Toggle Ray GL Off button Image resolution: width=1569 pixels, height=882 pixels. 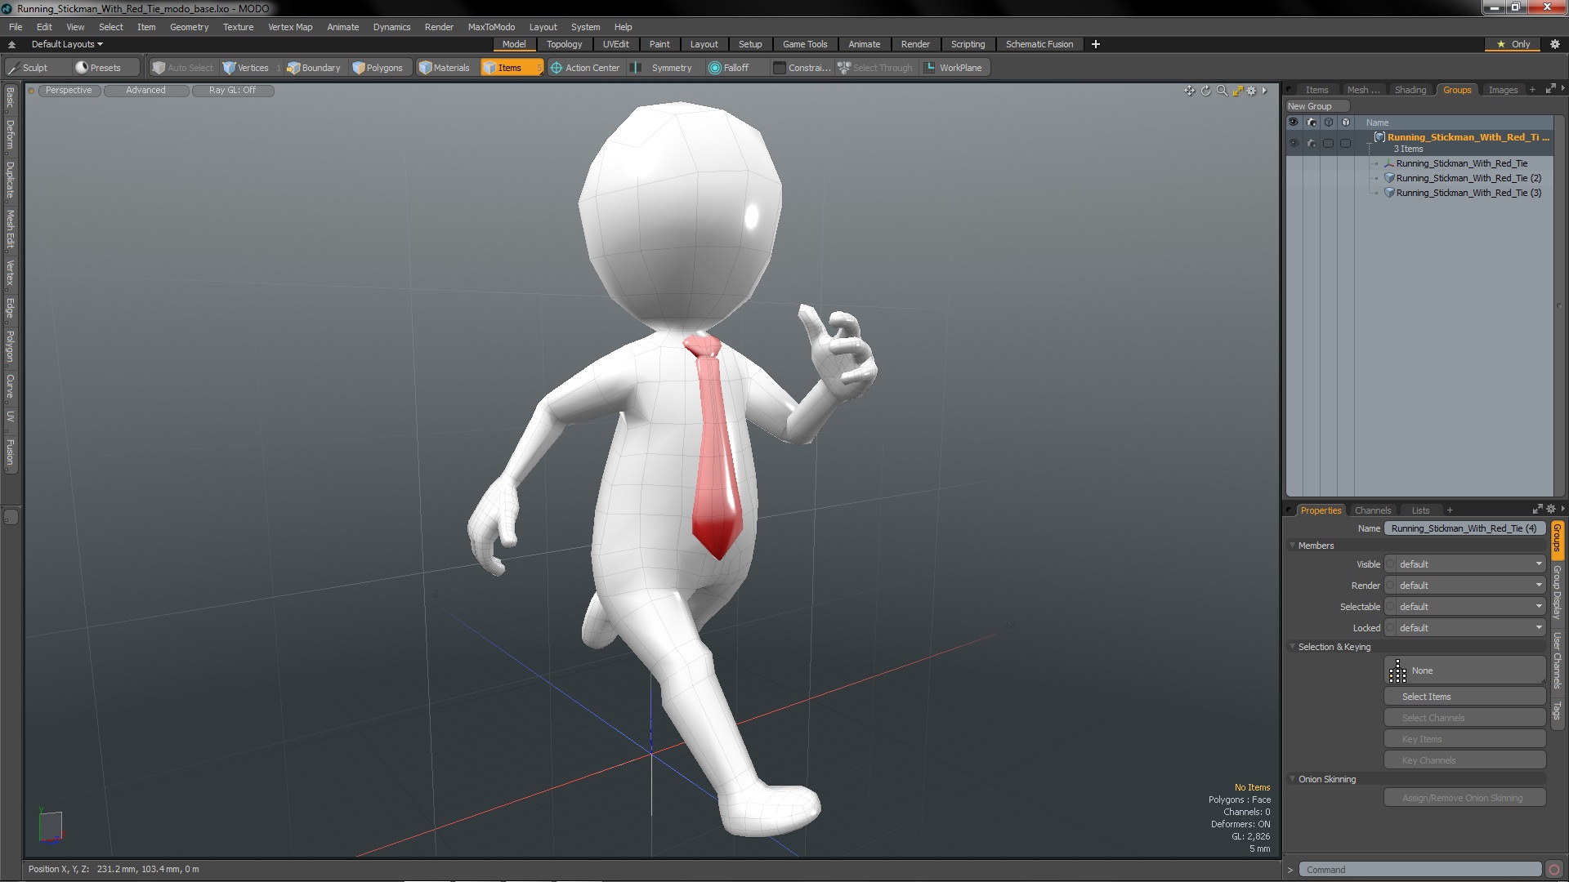point(233,91)
